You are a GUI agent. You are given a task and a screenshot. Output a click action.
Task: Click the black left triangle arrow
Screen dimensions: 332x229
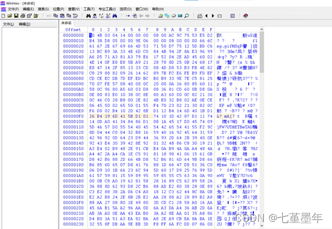coord(206,16)
